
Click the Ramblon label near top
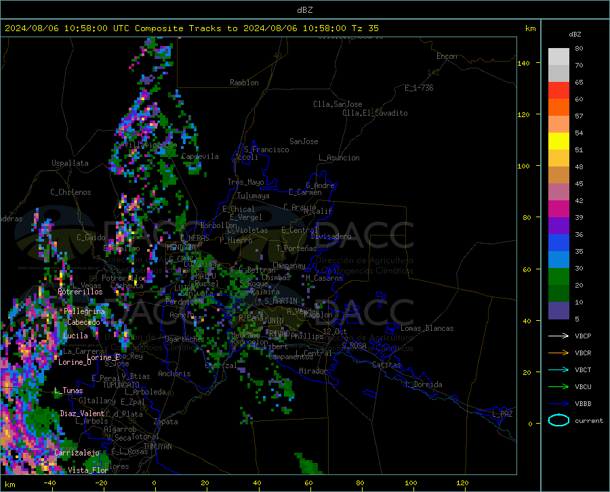(244, 83)
